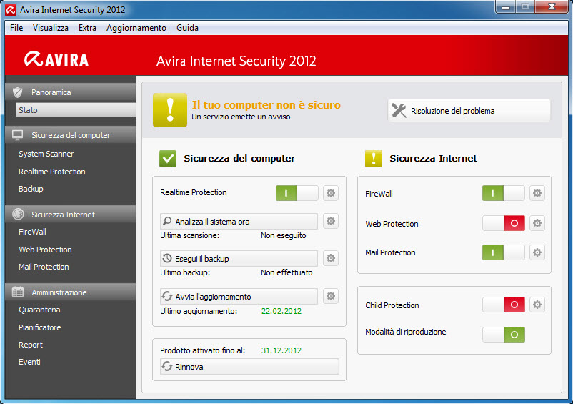Click the Avira logo in red banner
The width and height of the screenshot is (573, 404).
[56, 59]
